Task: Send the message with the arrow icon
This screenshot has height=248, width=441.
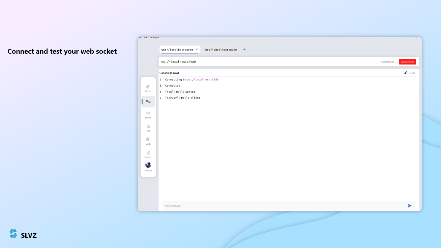Action: click(409, 206)
